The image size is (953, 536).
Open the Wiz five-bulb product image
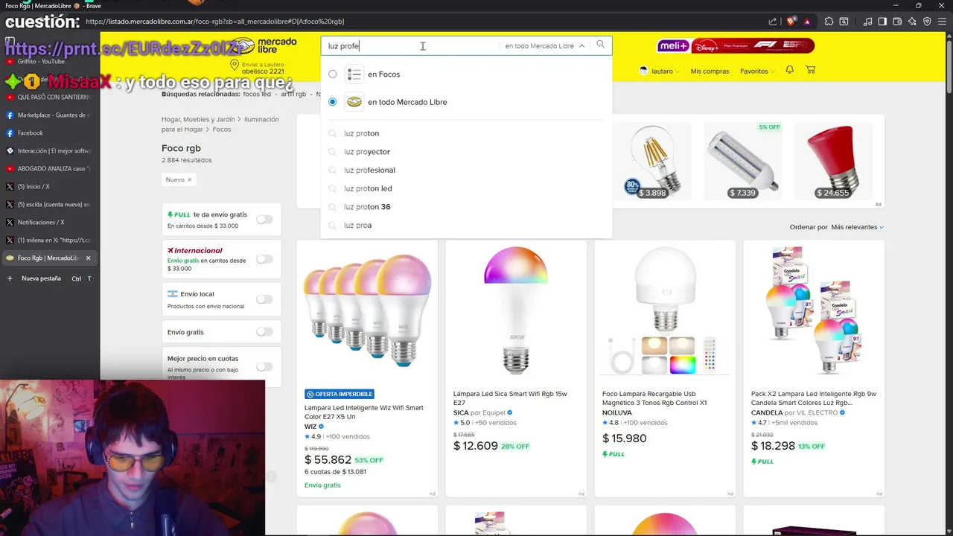(x=368, y=311)
